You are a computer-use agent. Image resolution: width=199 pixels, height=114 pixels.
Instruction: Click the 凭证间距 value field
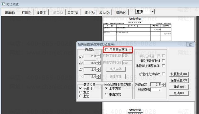[x=156, y=85]
